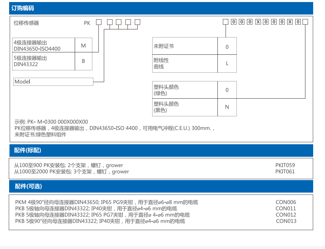Click the part number PKIT059
This screenshot has height=249, width=325.
point(285,165)
